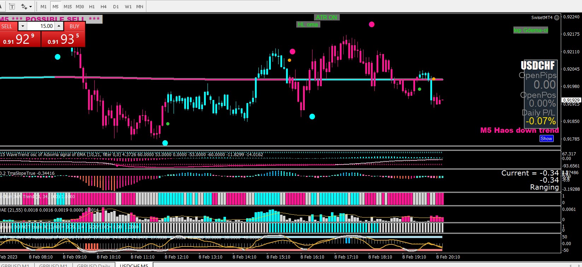The height and width of the screenshot is (267, 582).
Task: Select the text label drawing tool
Action: (12, 6)
